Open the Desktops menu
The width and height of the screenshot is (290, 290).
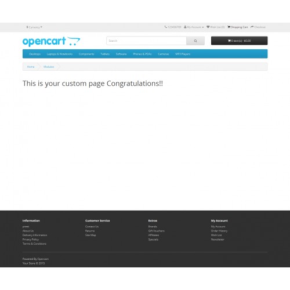coord(35,54)
